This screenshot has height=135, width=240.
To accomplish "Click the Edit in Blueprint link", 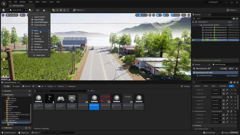I will pos(232,76).
